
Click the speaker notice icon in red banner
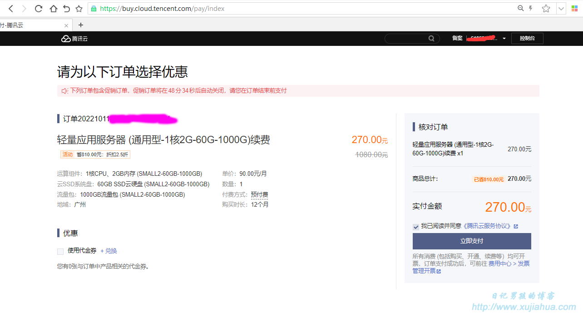point(65,91)
